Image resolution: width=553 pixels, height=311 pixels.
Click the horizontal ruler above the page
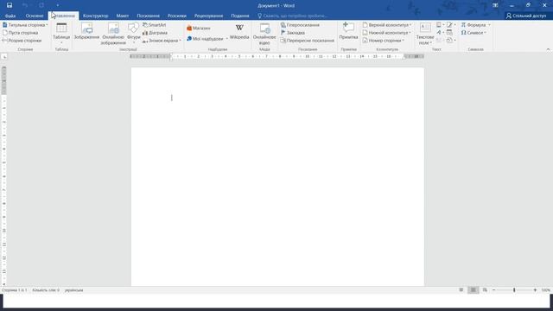click(x=276, y=56)
